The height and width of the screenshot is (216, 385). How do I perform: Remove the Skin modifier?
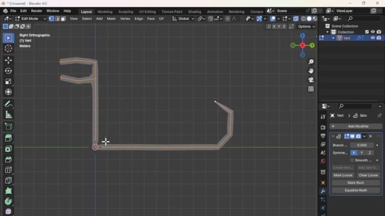371,136
